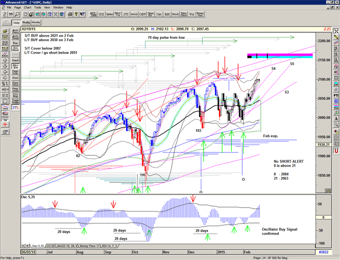Switch to the Weekly timeframe
340x260 pixels.
pos(26,23)
